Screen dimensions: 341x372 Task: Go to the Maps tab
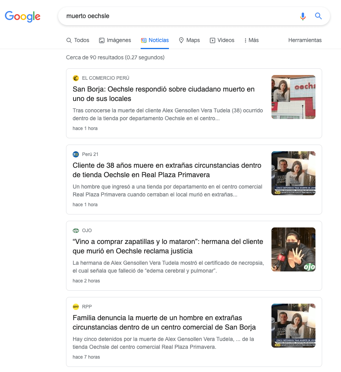pyautogui.click(x=189, y=40)
